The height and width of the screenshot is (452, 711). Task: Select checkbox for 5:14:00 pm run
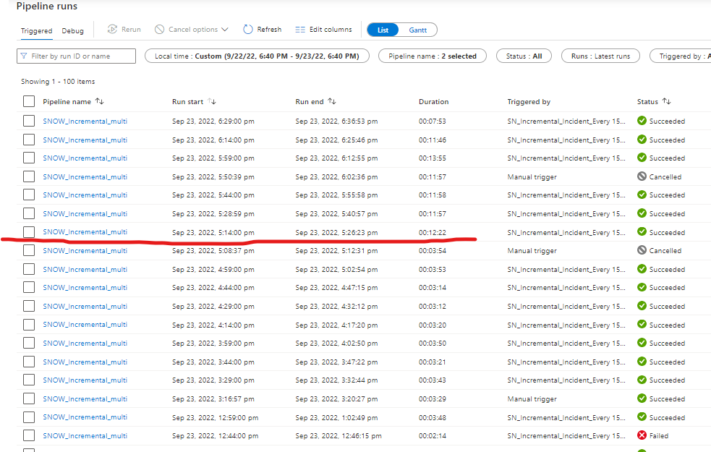(29, 231)
